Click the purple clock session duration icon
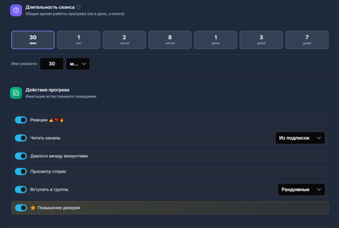Viewport: 339px width, 228px height. 16,10
